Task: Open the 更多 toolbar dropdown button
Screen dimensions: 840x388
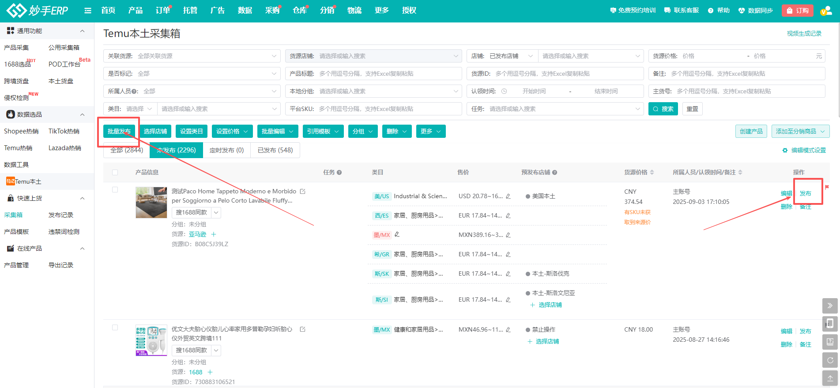Action: [x=431, y=131]
